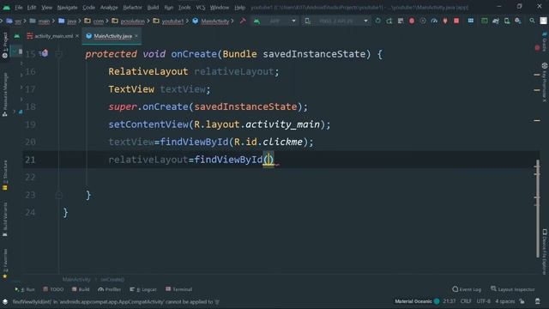The width and height of the screenshot is (549, 309).
Task: Click the Make Project hammer icon
Action: (243, 21)
